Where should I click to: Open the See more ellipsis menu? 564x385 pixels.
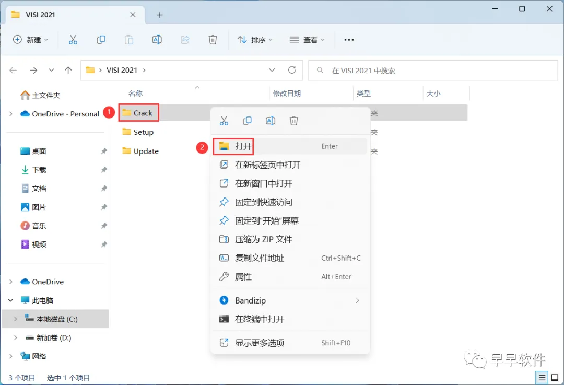349,40
